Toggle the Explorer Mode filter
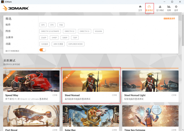Viewport: 184px width, 131px height. [75, 44]
